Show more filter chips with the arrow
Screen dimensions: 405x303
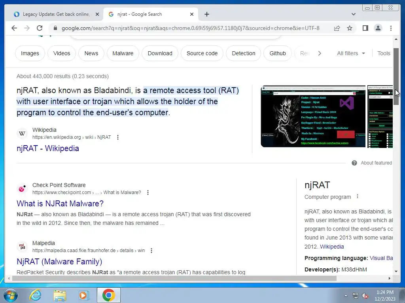[320, 53]
